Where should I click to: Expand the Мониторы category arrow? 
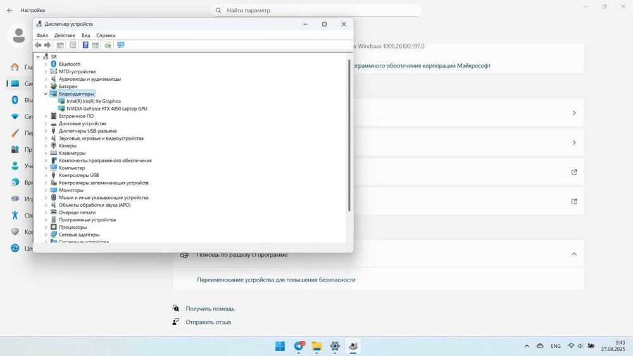(x=46, y=190)
